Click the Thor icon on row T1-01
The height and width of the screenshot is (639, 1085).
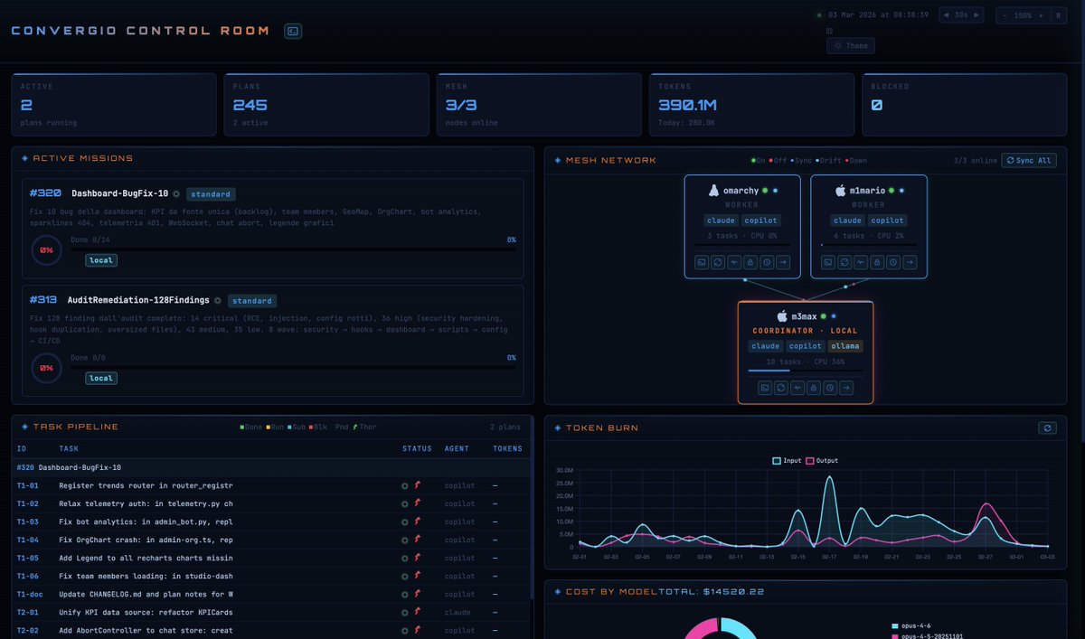coord(418,485)
